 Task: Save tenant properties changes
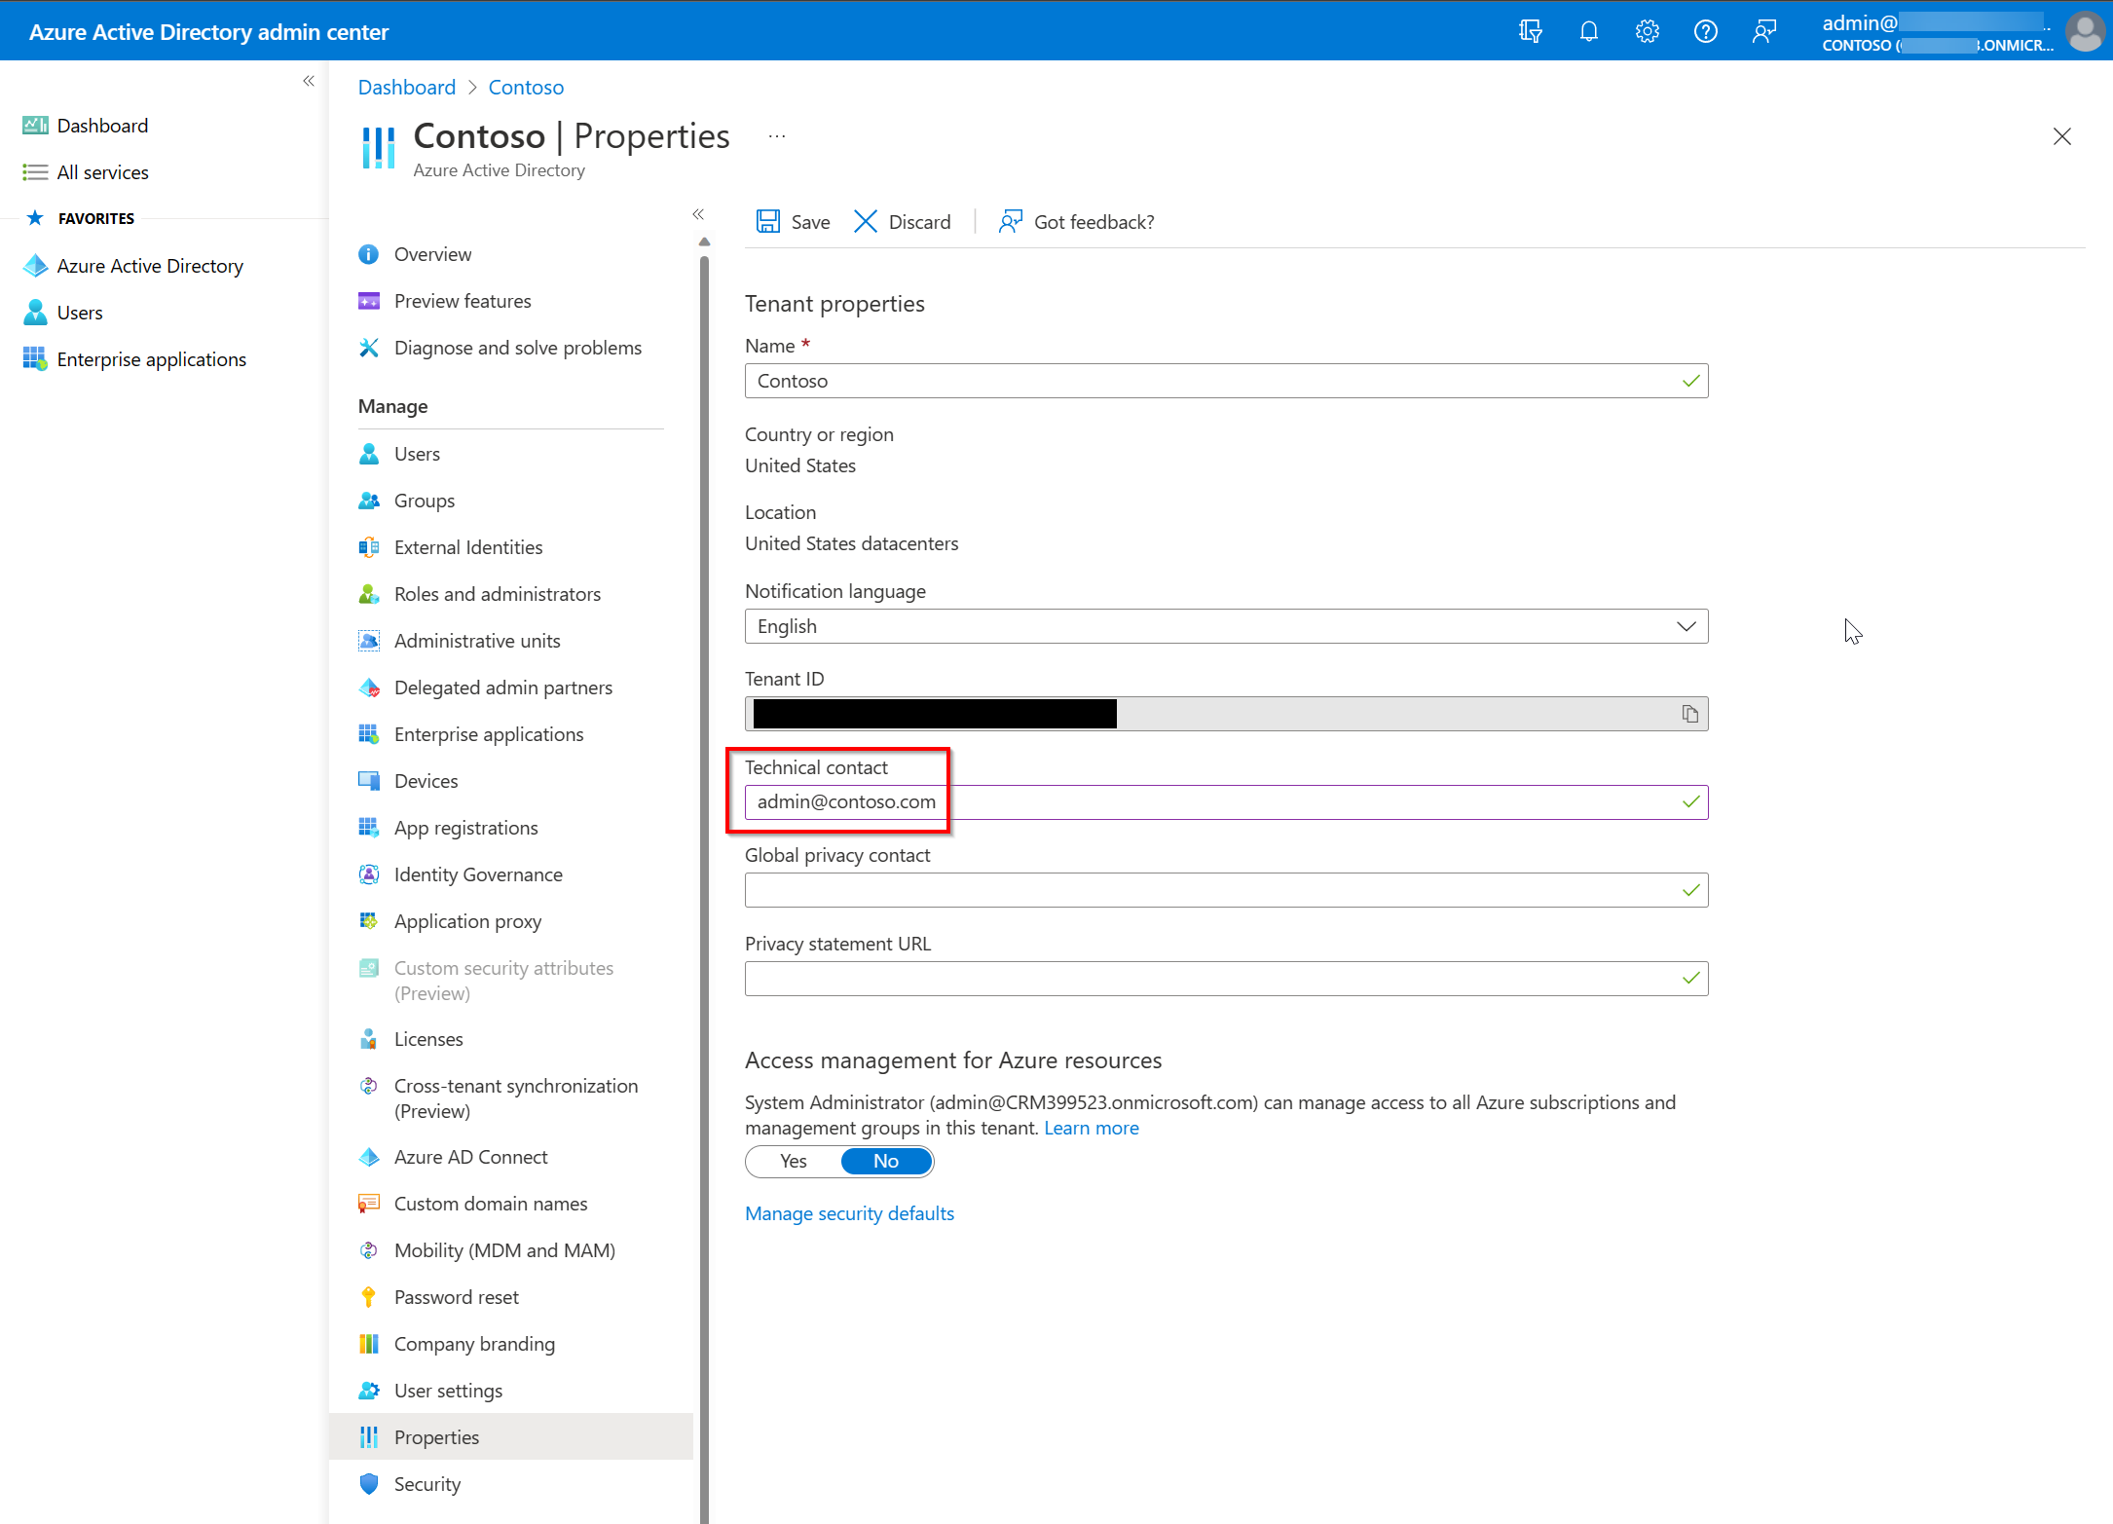tap(794, 221)
